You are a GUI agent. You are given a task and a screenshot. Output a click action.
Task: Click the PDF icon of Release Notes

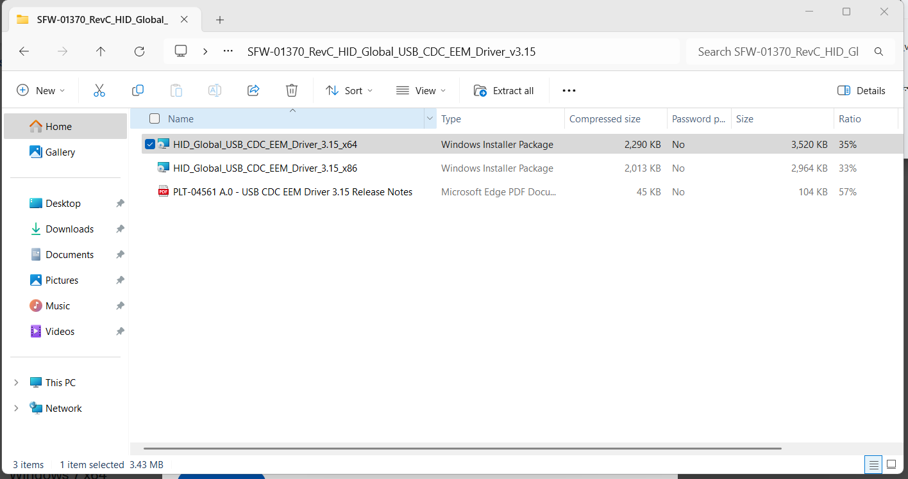point(163,192)
